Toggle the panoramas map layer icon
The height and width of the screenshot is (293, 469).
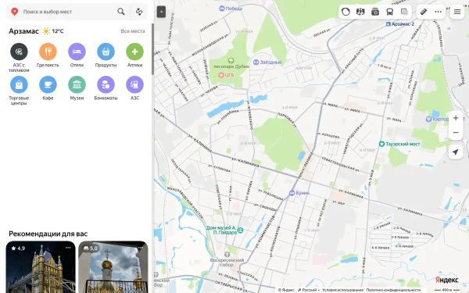(360, 12)
